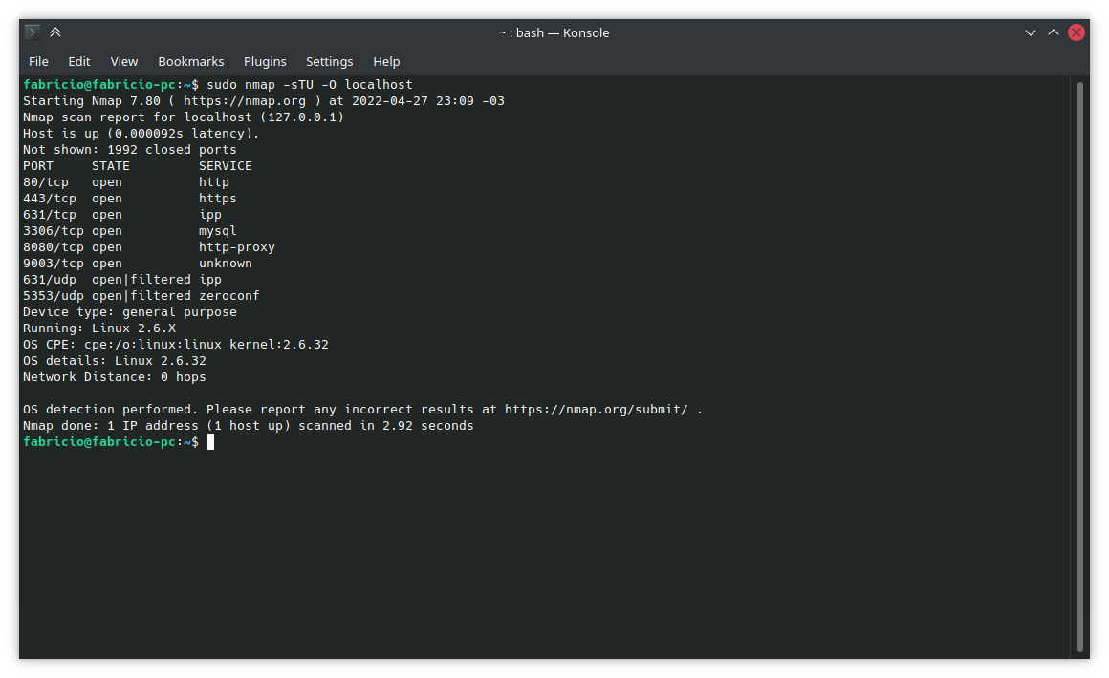Click the window title '~ : bash — Konsole'
This screenshot has height=678, width=1109.
click(554, 32)
